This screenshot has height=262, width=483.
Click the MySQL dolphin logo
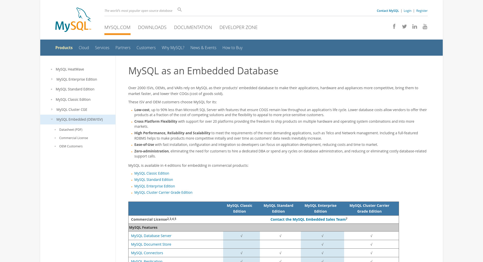(73, 20)
